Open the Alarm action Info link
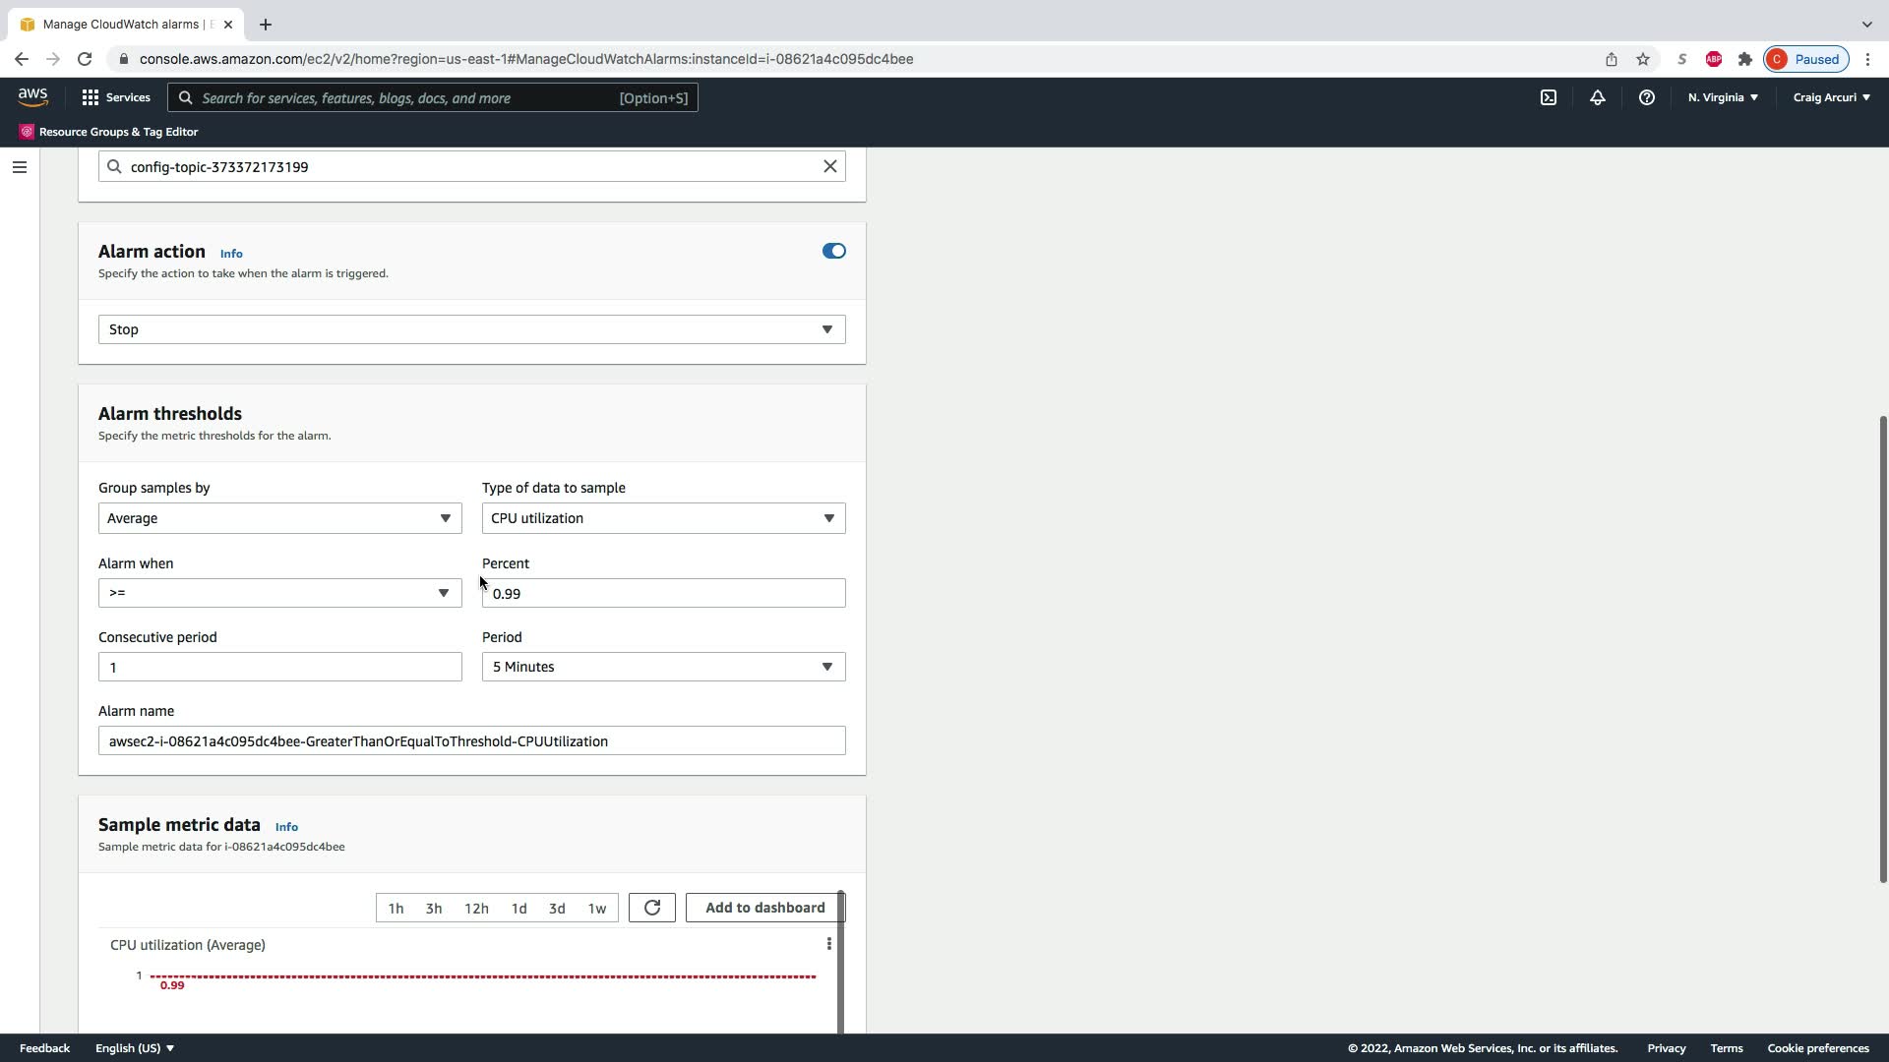Image resolution: width=1889 pixels, height=1062 pixels. coord(231,254)
